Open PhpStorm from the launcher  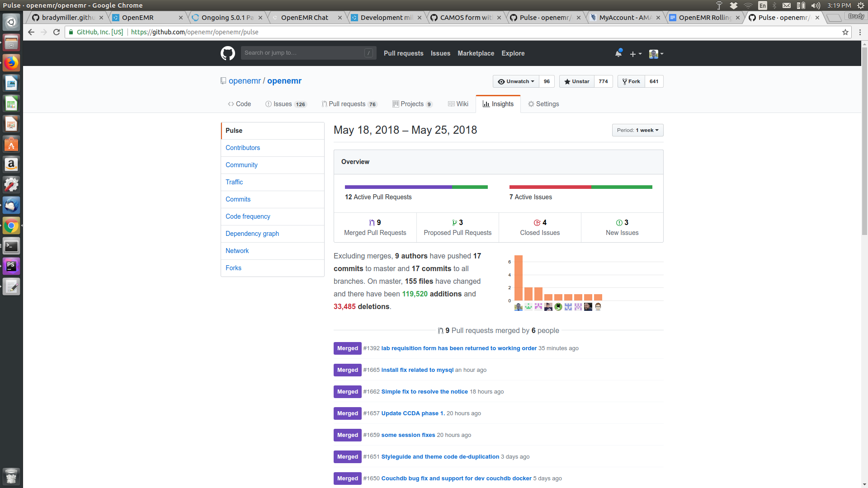[x=11, y=266]
